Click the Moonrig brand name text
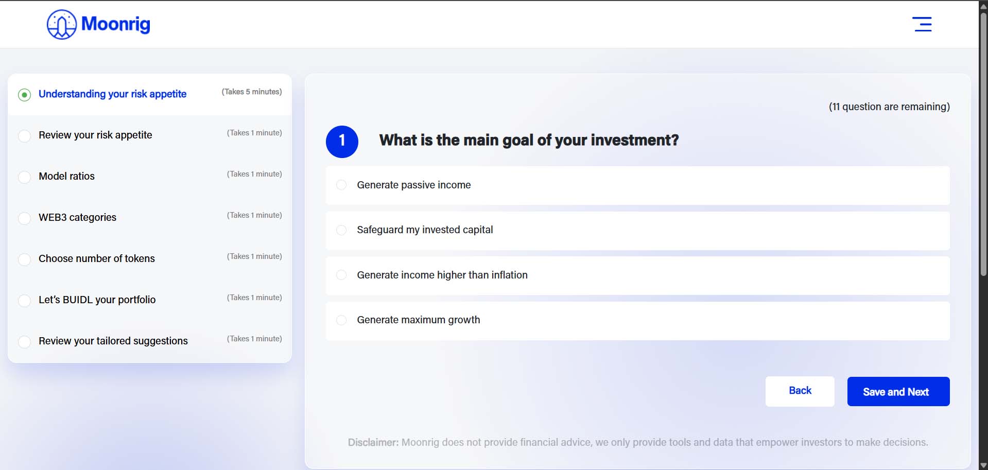The image size is (988, 470). [116, 24]
